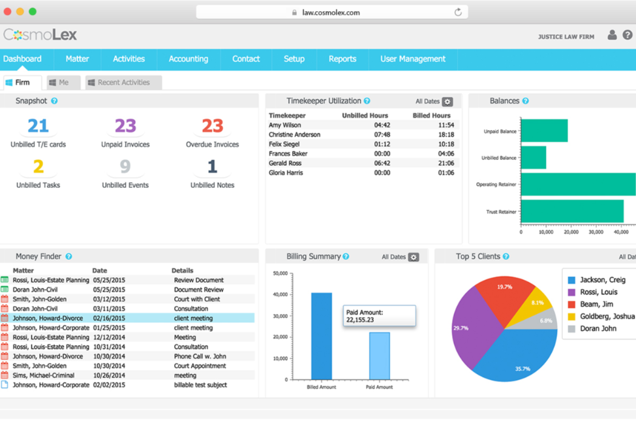Click calendar icon beside Sims, Michael-Criminal row
The height and width of the screenshot is (421, 636).
[5, 375]
